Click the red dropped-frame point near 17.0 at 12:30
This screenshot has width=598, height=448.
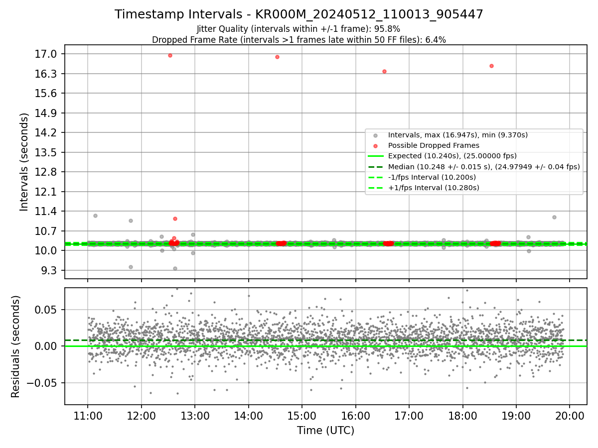tap(170, 55)
